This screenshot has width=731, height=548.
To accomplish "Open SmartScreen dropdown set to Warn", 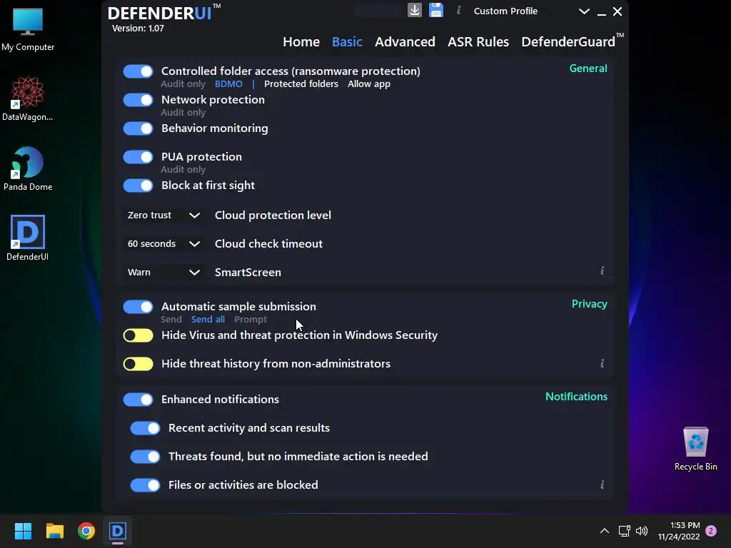I will coord(163,272).
